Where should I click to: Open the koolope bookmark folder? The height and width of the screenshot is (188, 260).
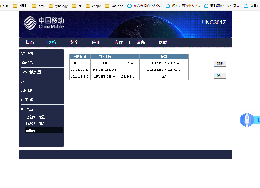114,6
